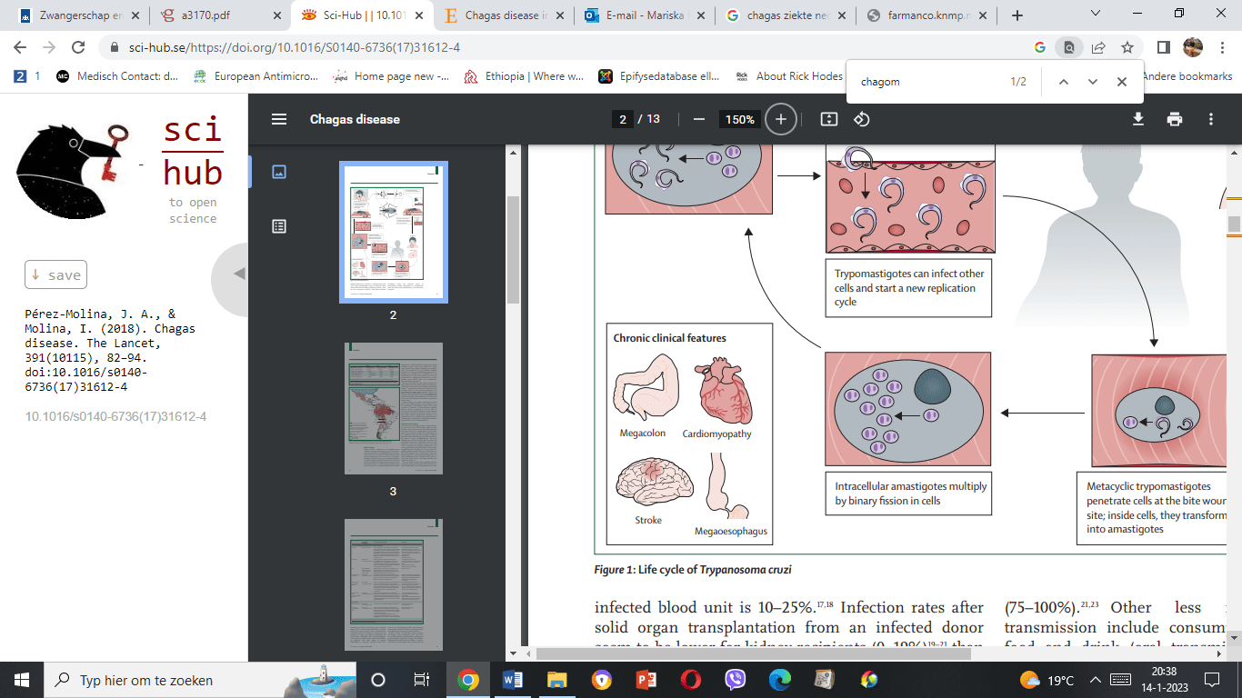The image size is (1242, 698).
Task: Open About Rick Hodes bookmark
Action: tap(789, 76)
